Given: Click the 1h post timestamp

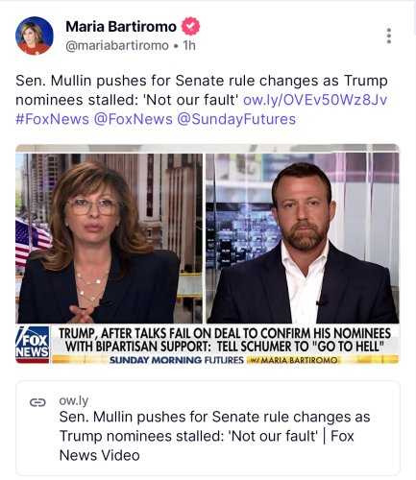Looking at the screenshot, I should 189,46.
